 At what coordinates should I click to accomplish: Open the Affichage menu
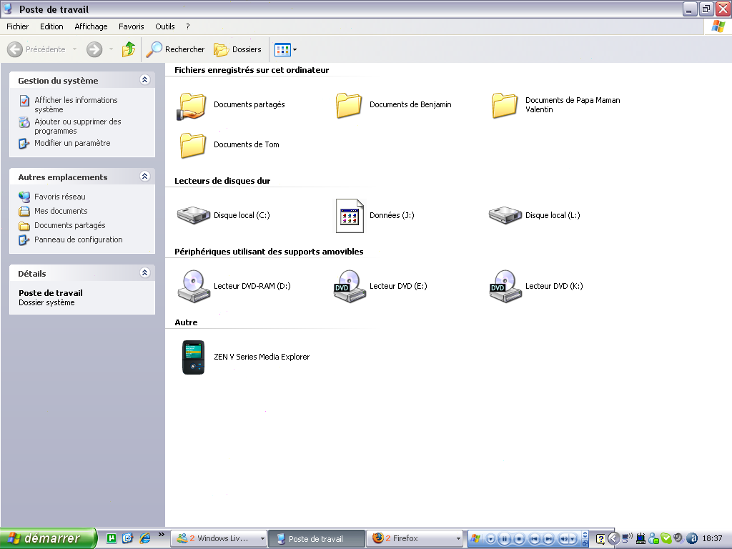[x=91, y=26]
